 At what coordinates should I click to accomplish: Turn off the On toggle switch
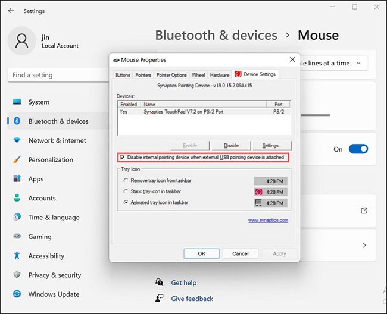click(x=358, y=149)
